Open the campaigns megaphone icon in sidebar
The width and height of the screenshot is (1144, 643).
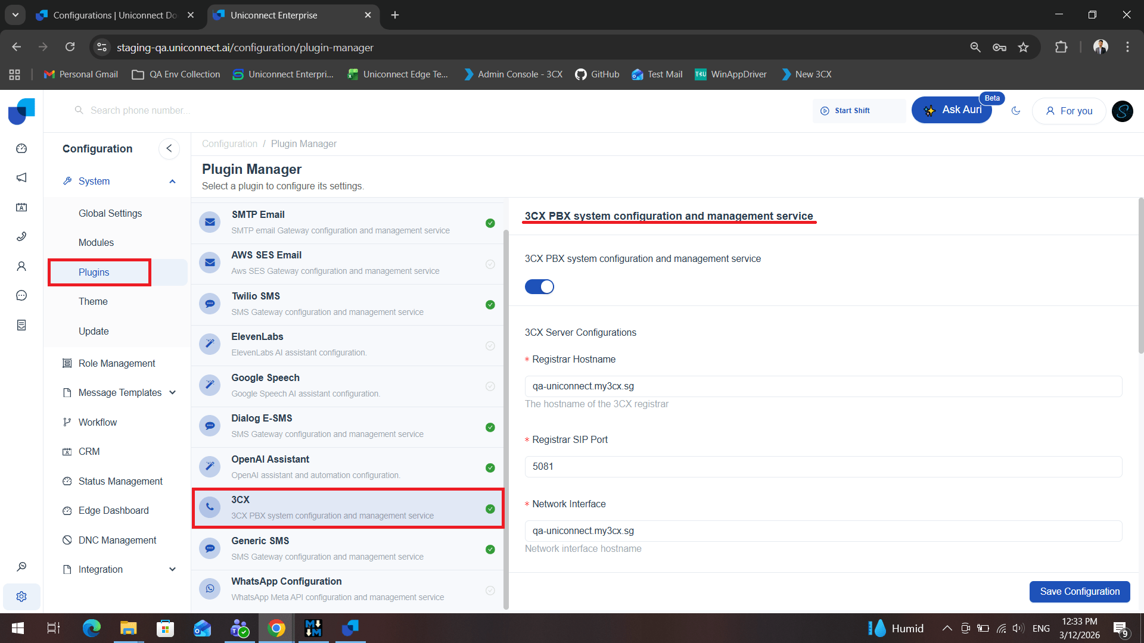(21, 177)
